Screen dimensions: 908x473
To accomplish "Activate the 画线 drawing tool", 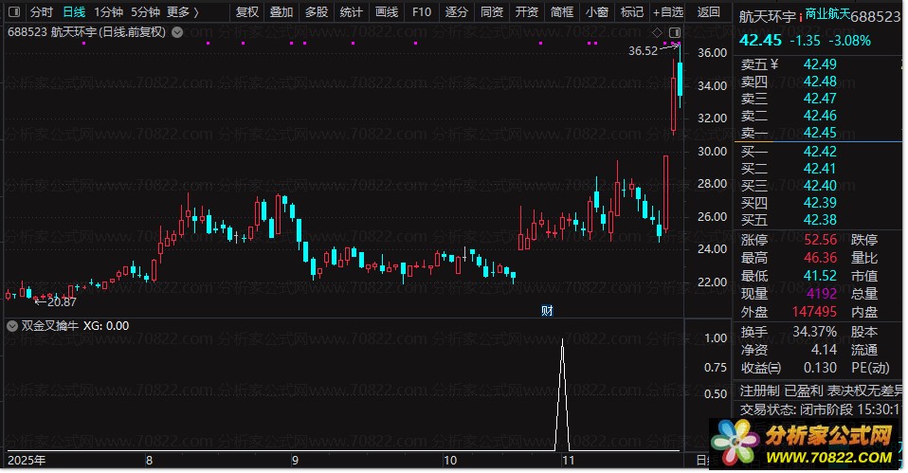I will [x=387, y=11].
